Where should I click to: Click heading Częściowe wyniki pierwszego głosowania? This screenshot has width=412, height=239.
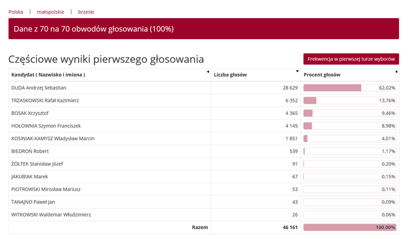pyautogui.click(x=106, y=59)
